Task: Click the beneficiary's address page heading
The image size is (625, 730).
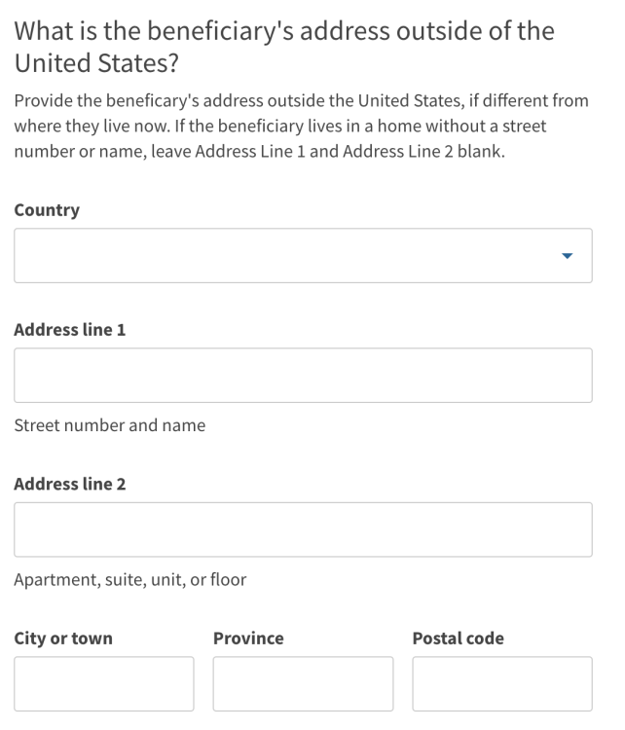Action: pyautogui.click(x=284, y=47)
